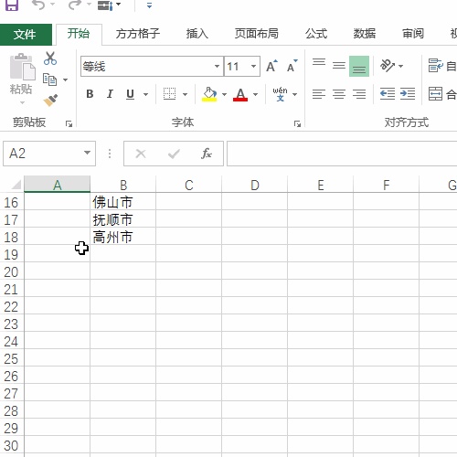Select the Format Painter brush icon
The image size is (457, 457).
point(50,101)
